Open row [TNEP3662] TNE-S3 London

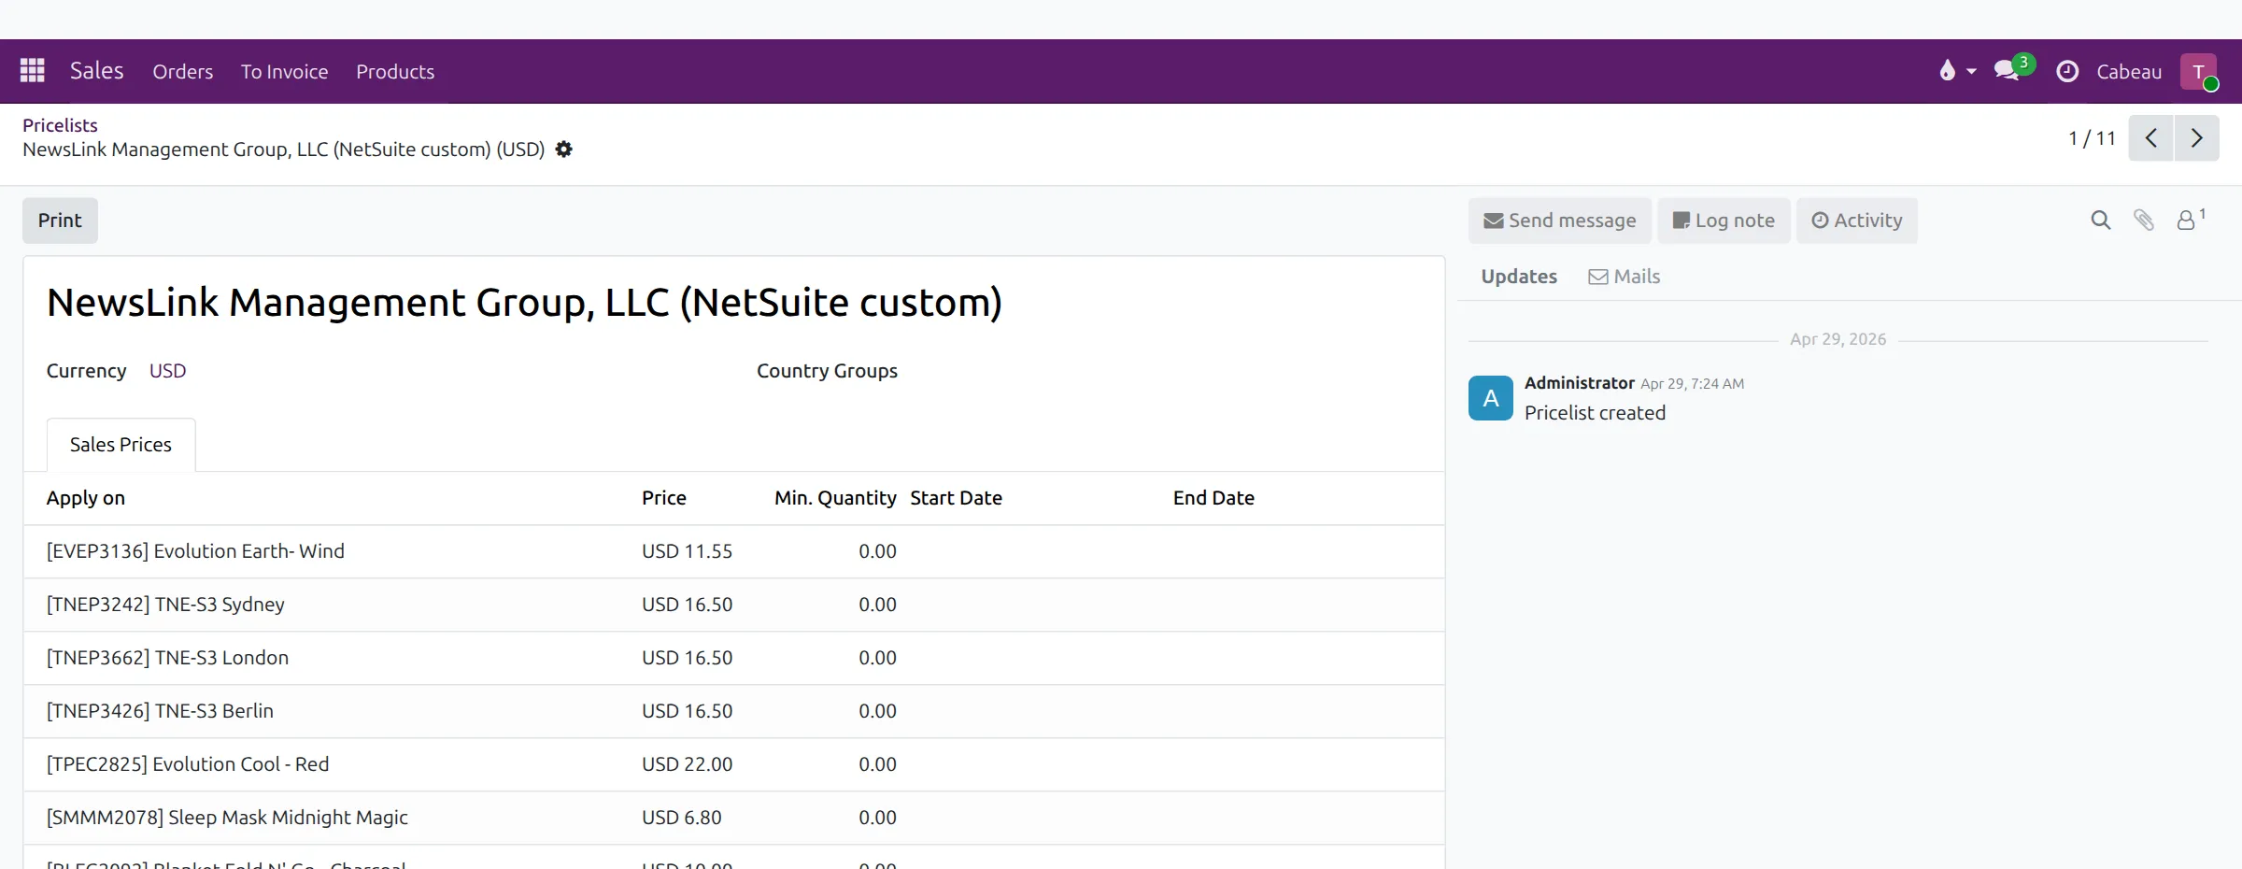pos(733,658)
